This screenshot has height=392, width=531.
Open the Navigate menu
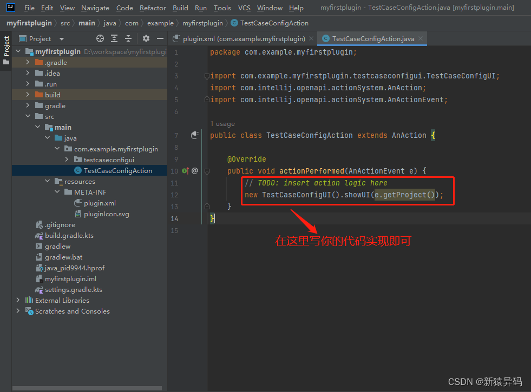click(x=95, y=8)
